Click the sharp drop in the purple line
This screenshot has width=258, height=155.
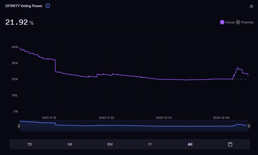coord(55,66)
